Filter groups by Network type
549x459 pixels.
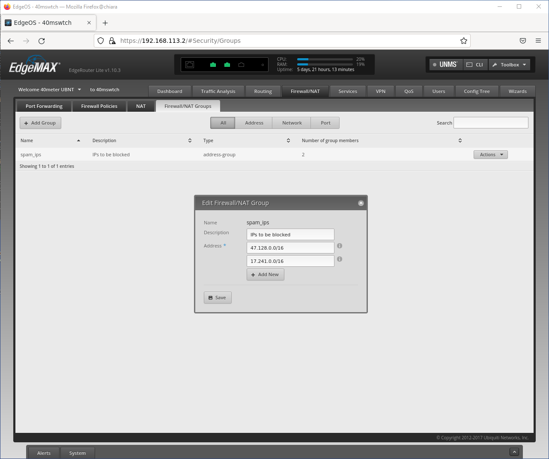(x=292, y=123)
